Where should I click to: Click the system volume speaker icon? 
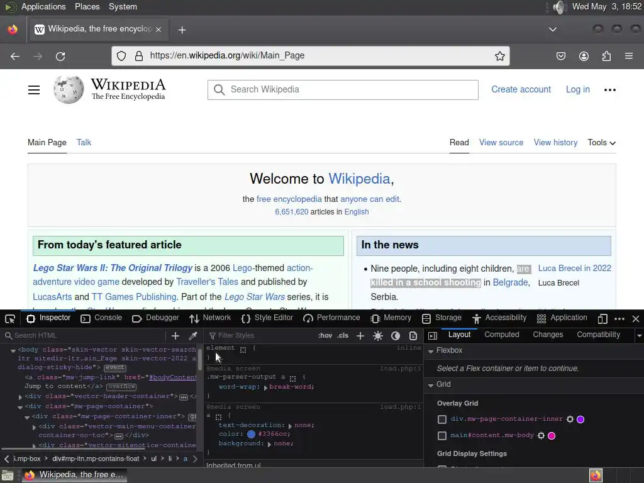(x=558, y=7)
